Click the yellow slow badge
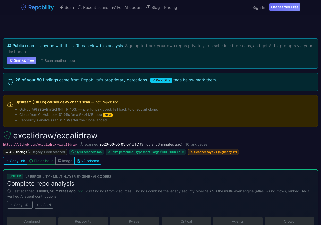The image size is (321, 225). pos(108,115)
